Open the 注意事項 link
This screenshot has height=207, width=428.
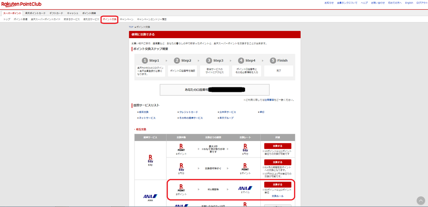coord(269,100)
